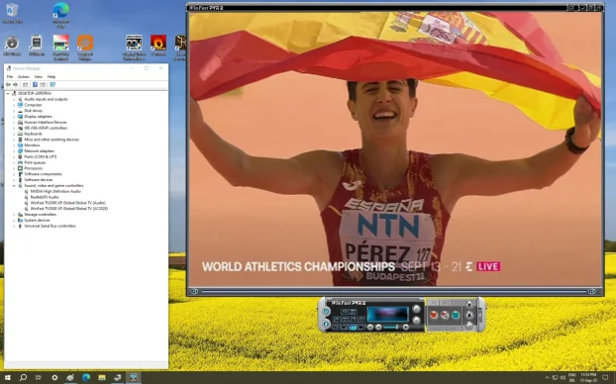Click the red record button on WinFast panel
Image resolution: width=616 pixels, height=384 pixels.
(434, 315)
